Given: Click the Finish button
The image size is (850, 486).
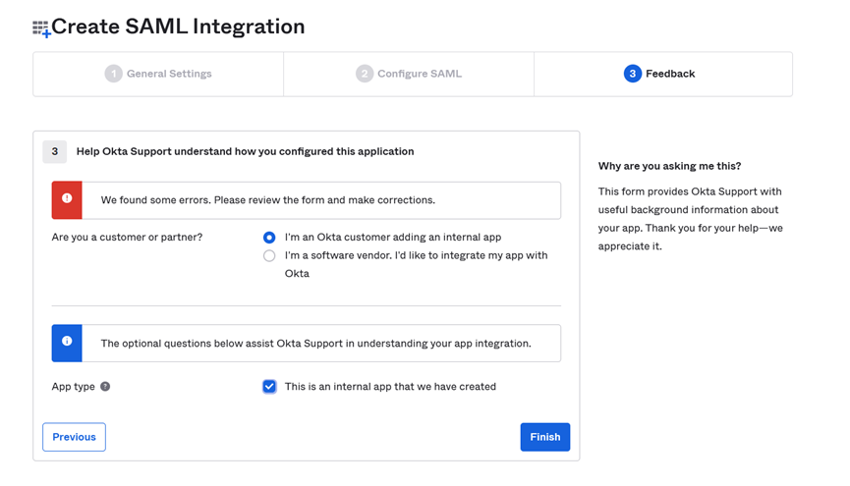Looking at the screenshot, I should pyautogui.click(x=544, y=437).
